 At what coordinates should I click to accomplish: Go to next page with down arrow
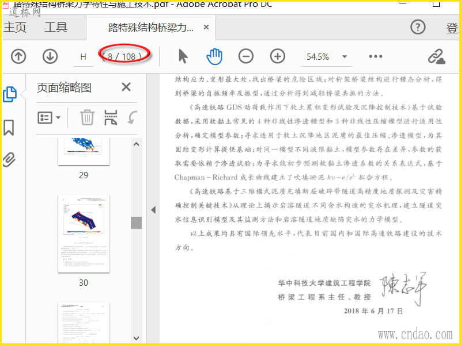point(50,56)
